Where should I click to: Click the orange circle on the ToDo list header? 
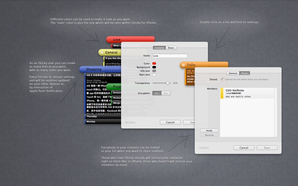(183, 65)
